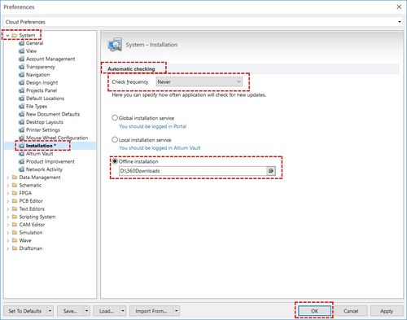Image resolution: width=407 pixels, height=320 pixels.
Task: Click 'You should be logged in Altium Vault' link
Action: 160,147
